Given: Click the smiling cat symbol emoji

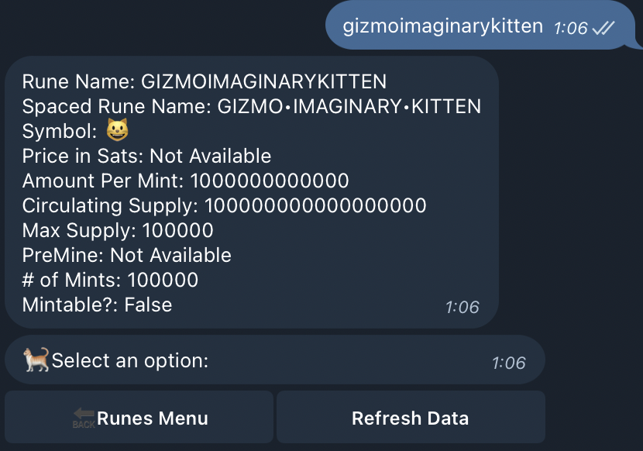Looking at the screenshot, I should click(x=116, y=131).
